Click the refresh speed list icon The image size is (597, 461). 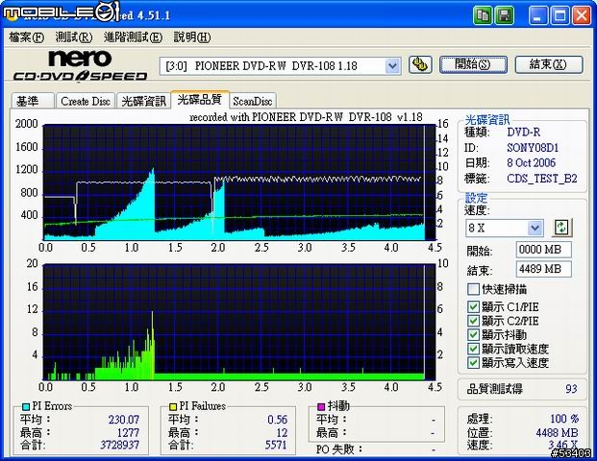tap(561, 228)
